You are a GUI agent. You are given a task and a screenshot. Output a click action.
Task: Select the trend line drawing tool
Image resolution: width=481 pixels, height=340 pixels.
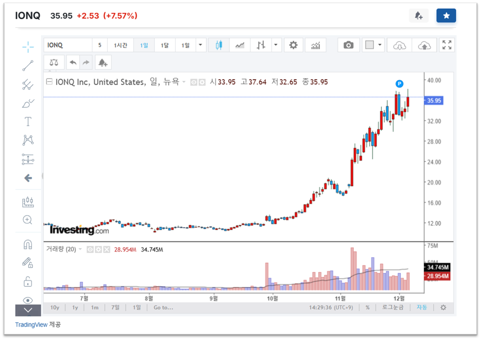28,65
